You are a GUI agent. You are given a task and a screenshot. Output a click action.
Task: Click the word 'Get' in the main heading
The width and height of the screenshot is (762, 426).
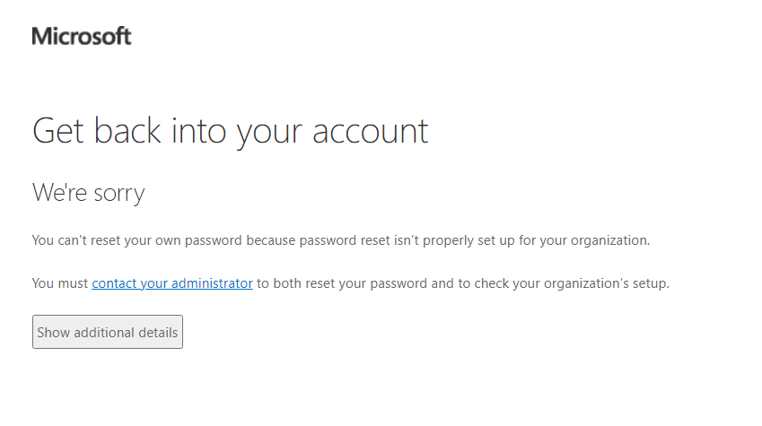(57, 131)
